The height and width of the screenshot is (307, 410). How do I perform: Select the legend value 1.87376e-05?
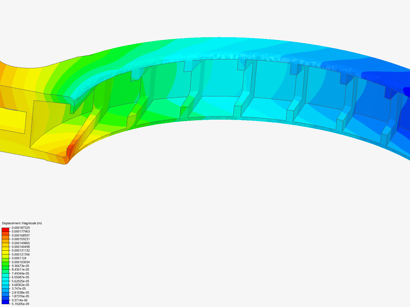click(20, 296)
